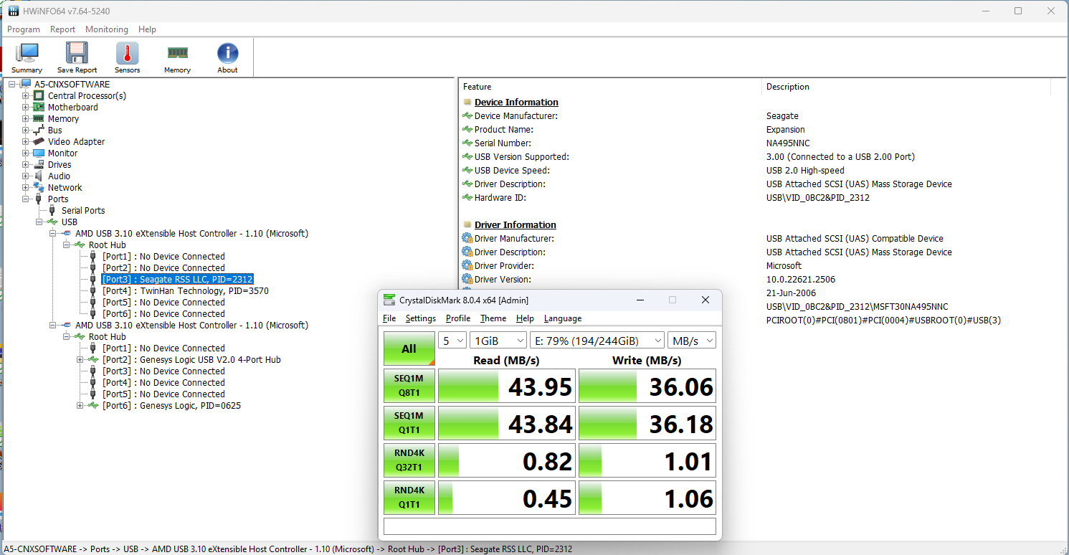Click the Serial Ports plug icon

click(52, 210)
